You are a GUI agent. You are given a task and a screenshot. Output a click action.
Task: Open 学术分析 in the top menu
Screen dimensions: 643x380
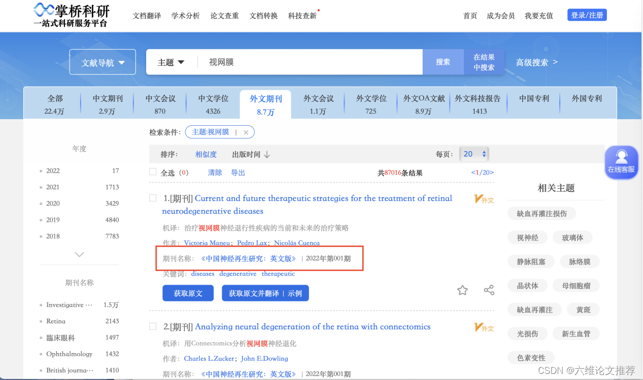coord(185,16)
